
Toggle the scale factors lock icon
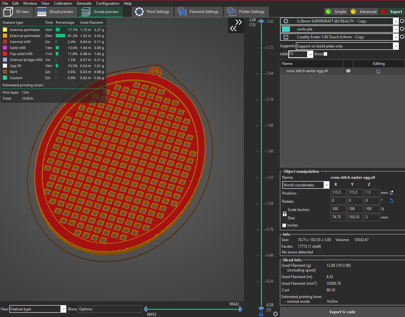point(285,214)
